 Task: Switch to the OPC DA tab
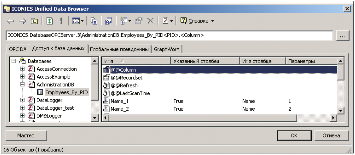(18, 49)
